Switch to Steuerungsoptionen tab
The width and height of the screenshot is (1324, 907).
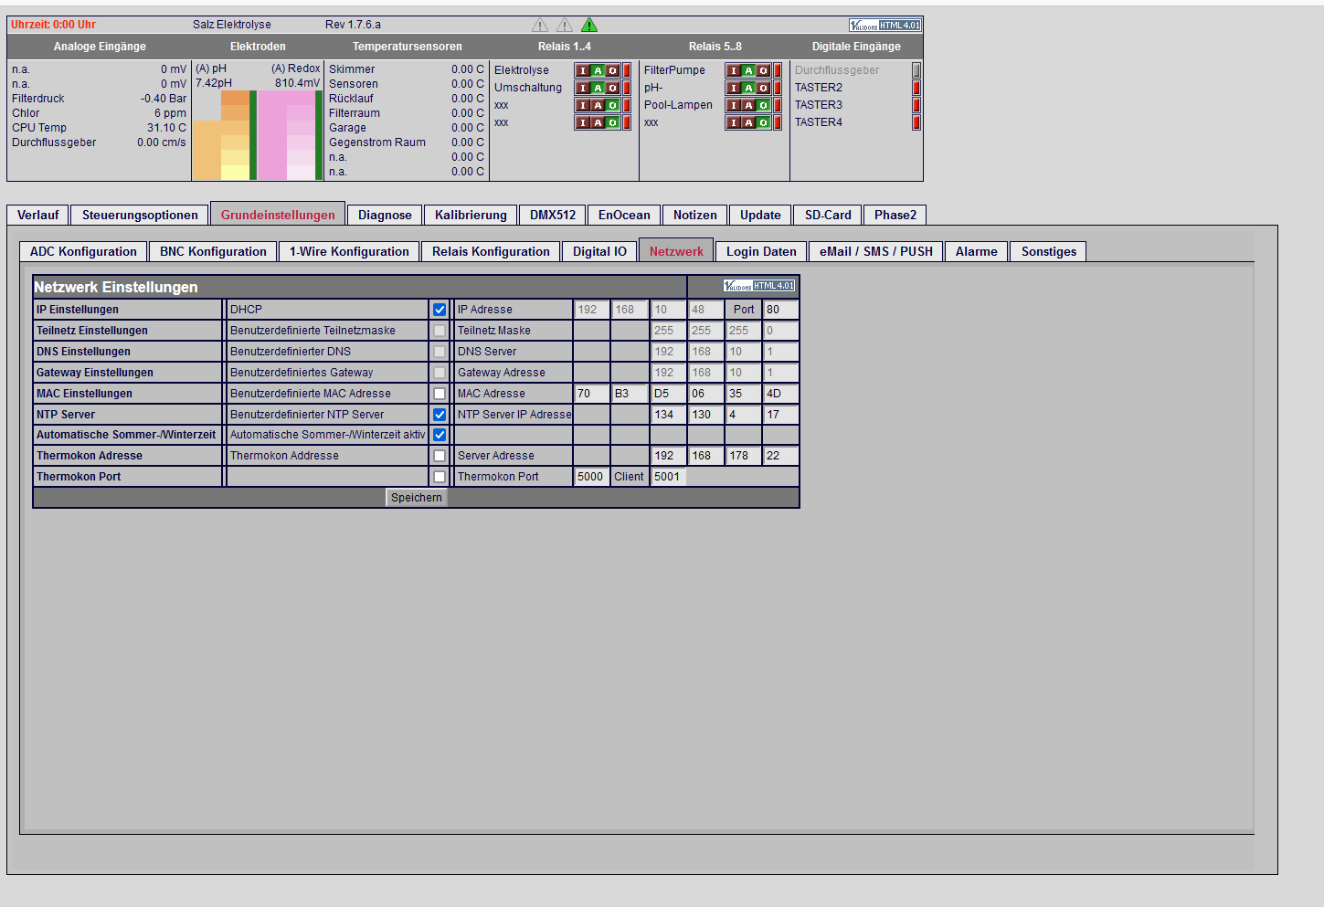click(x=140, y=215)
